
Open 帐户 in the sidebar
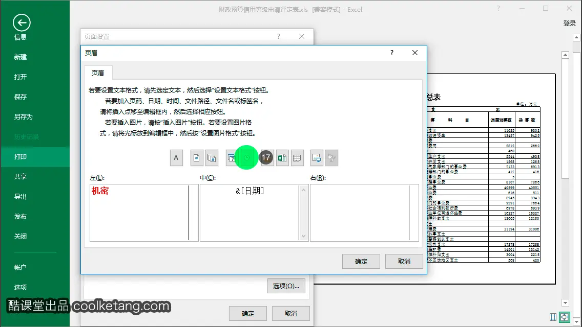coord(20,267)
